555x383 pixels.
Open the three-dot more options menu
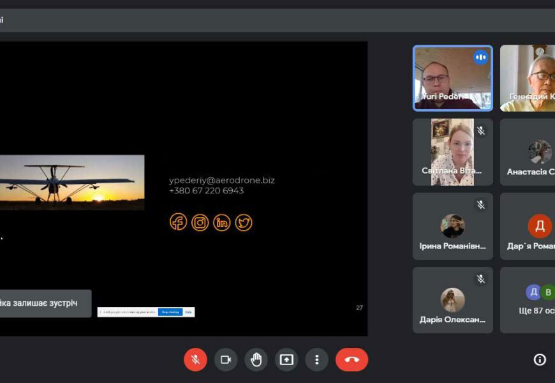tap(316, 359)
